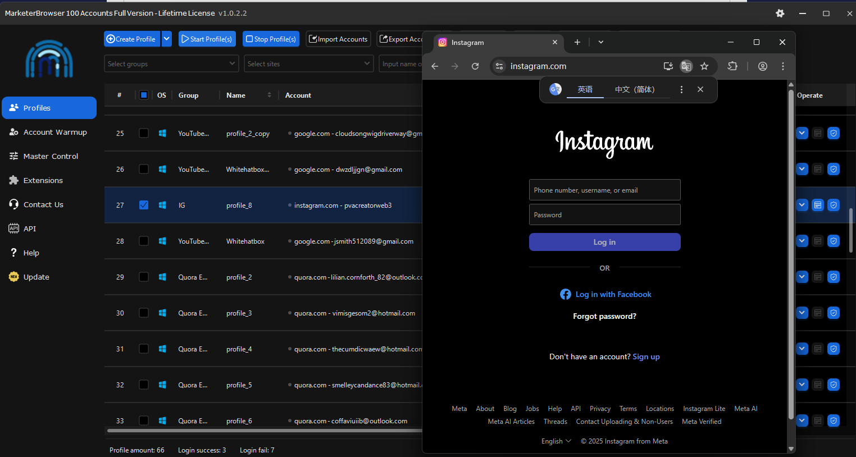Image resolution: width=856 pixels, height=457 pixels.
Task: Check the box for row 25
Action: [144, 134]
